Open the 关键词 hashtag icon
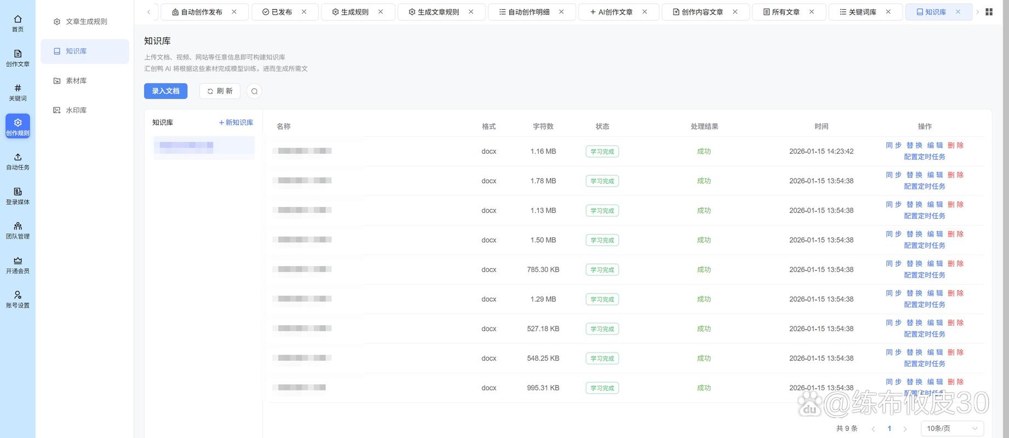This screenshot has height=438, width=1009. [x=18, y=88]
